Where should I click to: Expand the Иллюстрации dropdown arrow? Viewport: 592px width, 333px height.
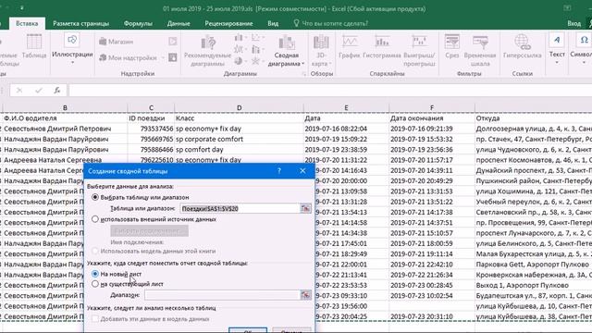pyautogui.click(x=72, y=63)
